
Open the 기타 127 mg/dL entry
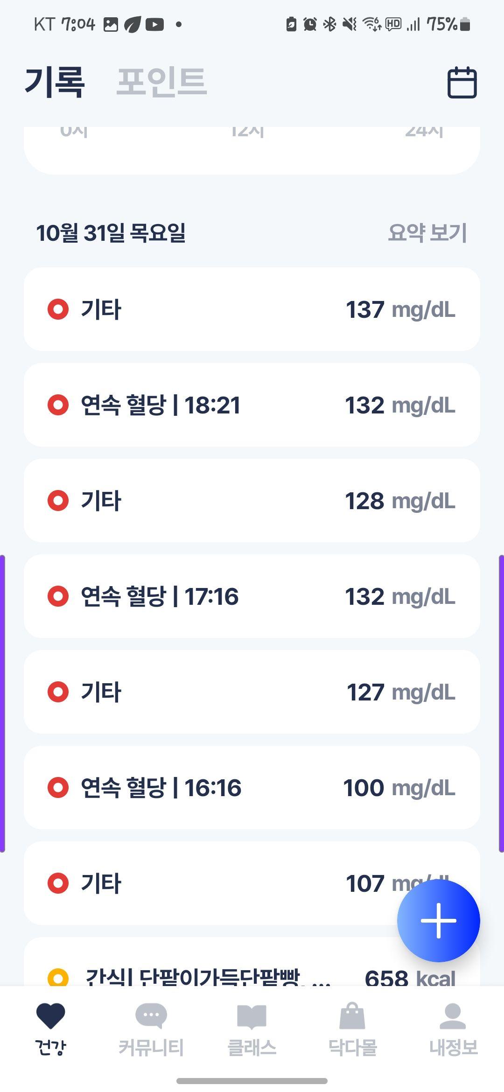252,692
